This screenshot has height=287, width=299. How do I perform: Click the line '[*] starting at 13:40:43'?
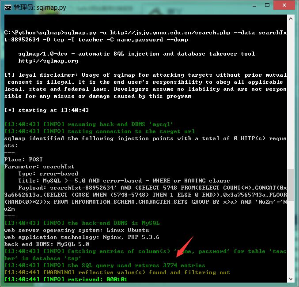pos(46,110)
